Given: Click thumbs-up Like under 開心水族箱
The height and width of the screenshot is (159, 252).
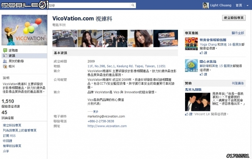Looking at the screenshot, I should tap(203, 74).
